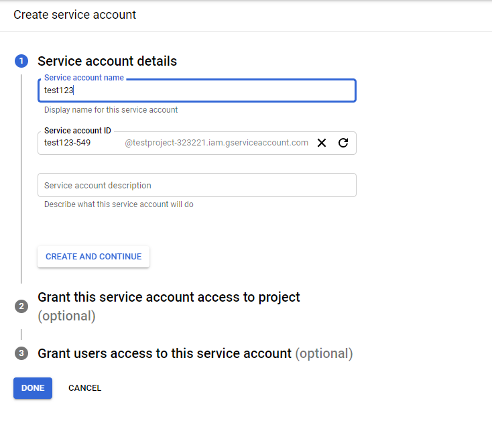Click into the Service account ID field

[80, 143]
